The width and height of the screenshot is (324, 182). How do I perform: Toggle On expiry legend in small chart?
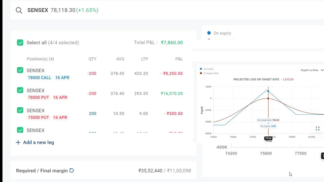pos(208,69)
